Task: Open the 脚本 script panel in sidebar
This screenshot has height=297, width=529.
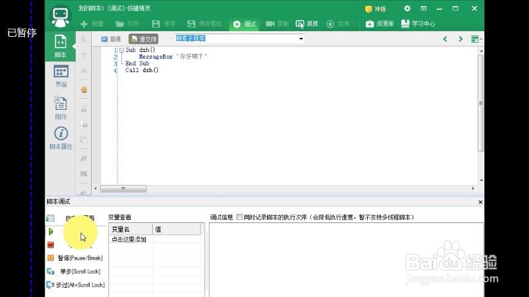Action: (60, 46)
